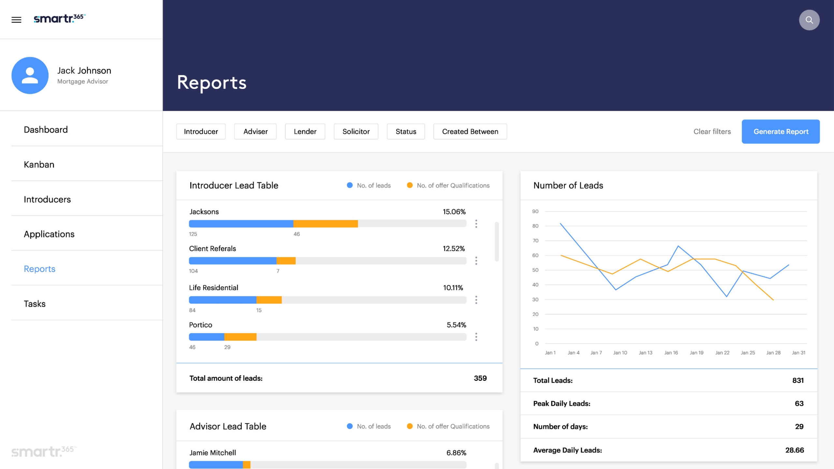
Task: Expand the Lender filter
Action: [x=305, y=132]
